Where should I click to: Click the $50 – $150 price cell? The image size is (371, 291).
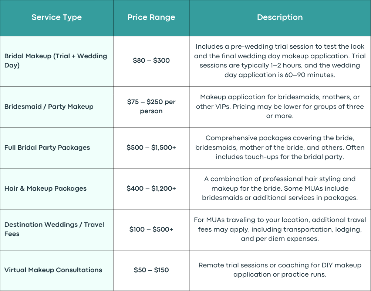(x=151, y=270)
